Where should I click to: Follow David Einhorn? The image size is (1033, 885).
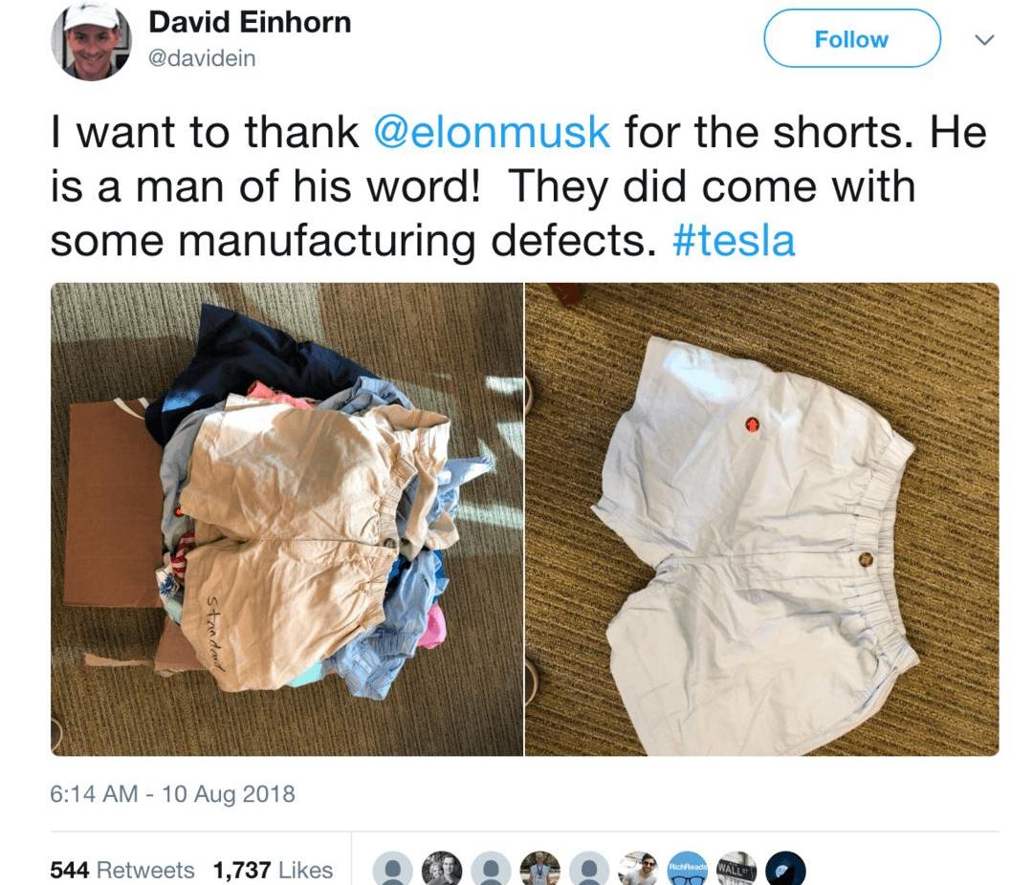coord(852,39)
